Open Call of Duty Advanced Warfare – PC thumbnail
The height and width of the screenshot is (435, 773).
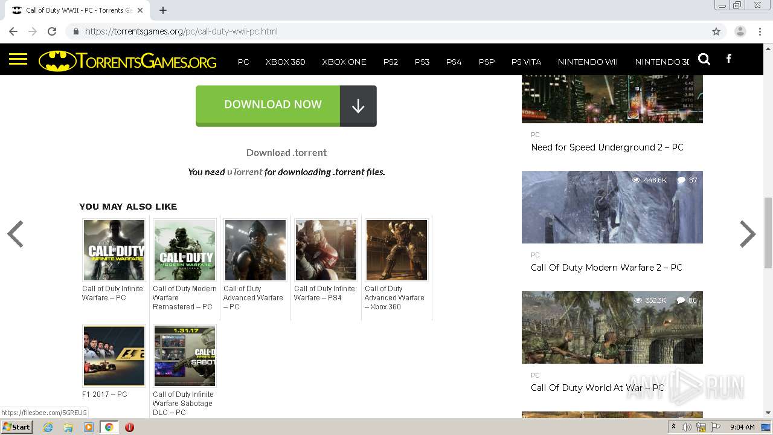coord(255,250)
